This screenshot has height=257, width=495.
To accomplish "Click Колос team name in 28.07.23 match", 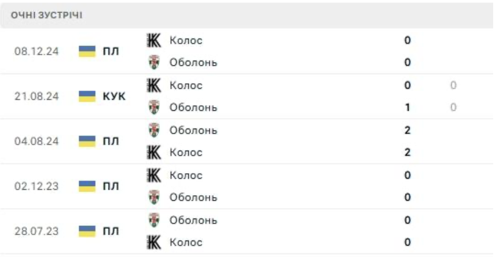I will (x=186, y=242).
